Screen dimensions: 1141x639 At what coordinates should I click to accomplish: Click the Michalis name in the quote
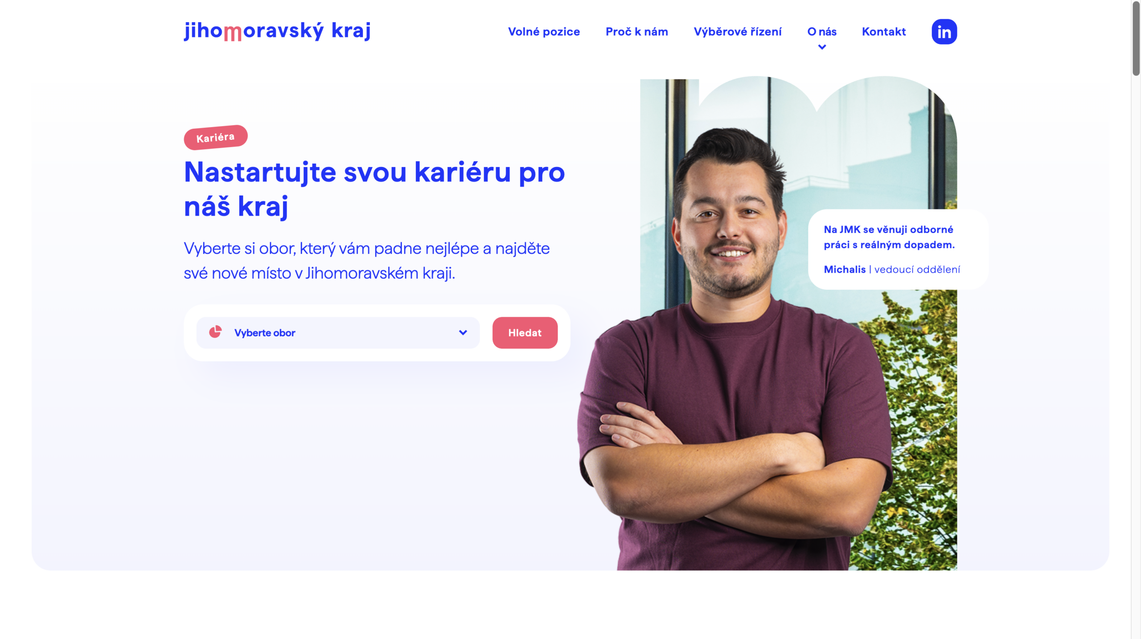(845, 270)
